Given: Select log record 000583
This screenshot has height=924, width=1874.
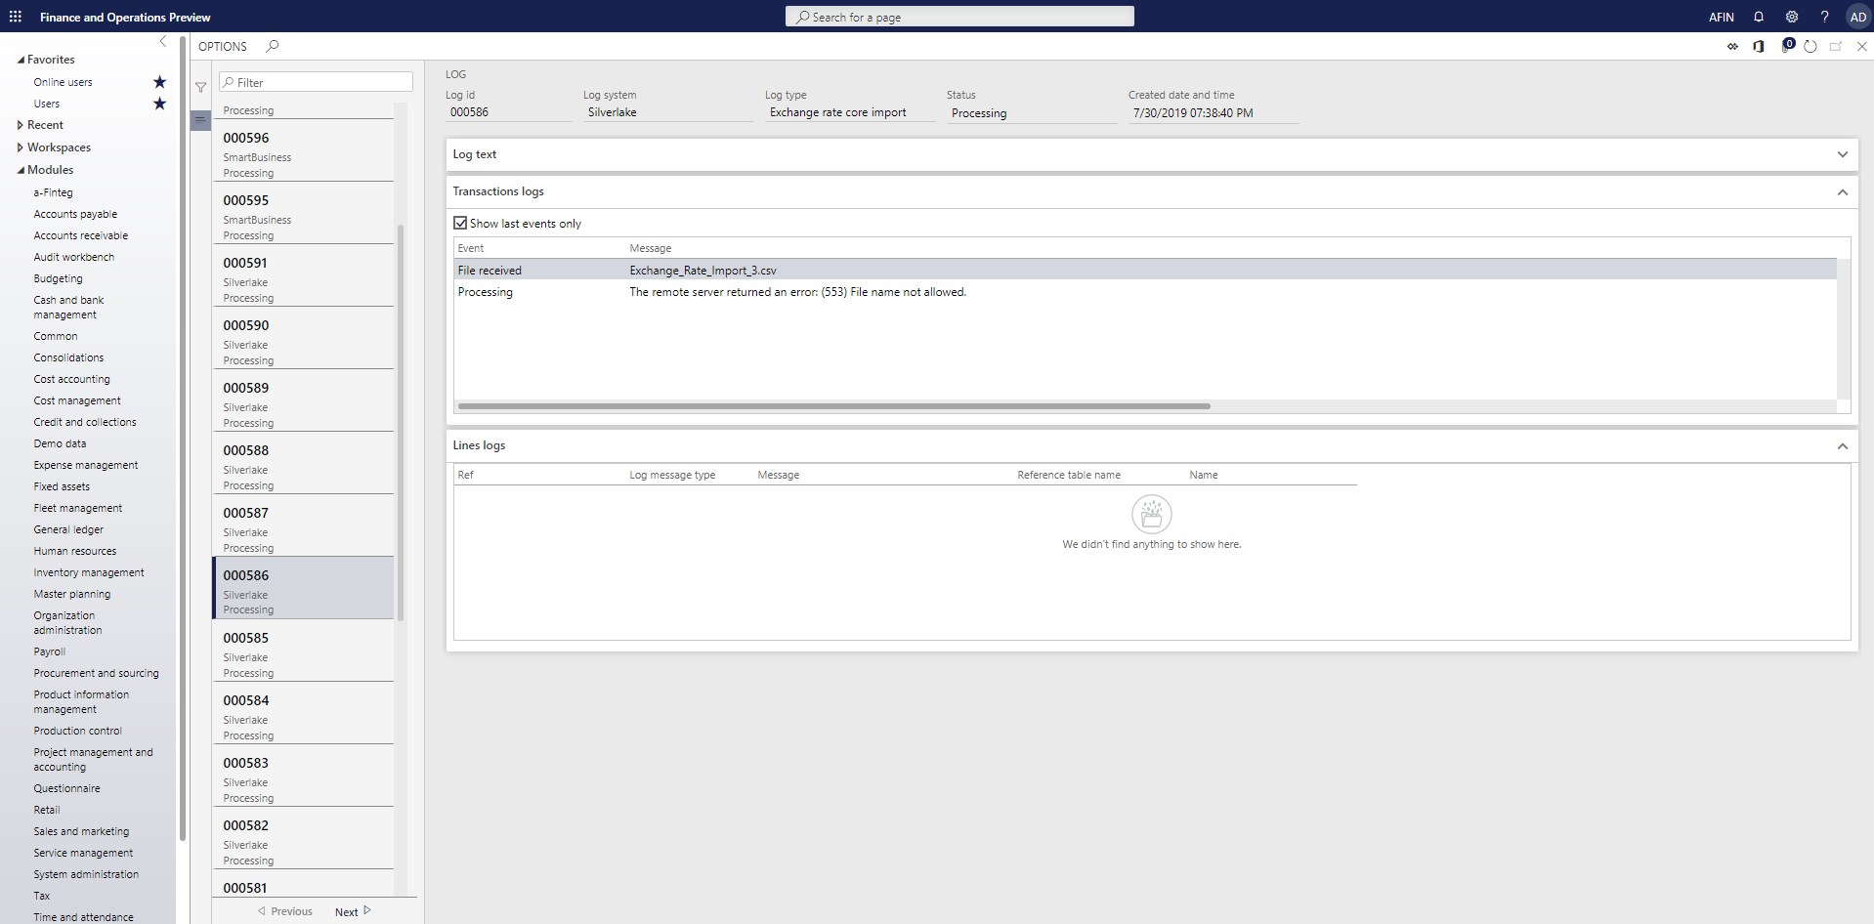Looking at the screenshot, I should [303, 776].
